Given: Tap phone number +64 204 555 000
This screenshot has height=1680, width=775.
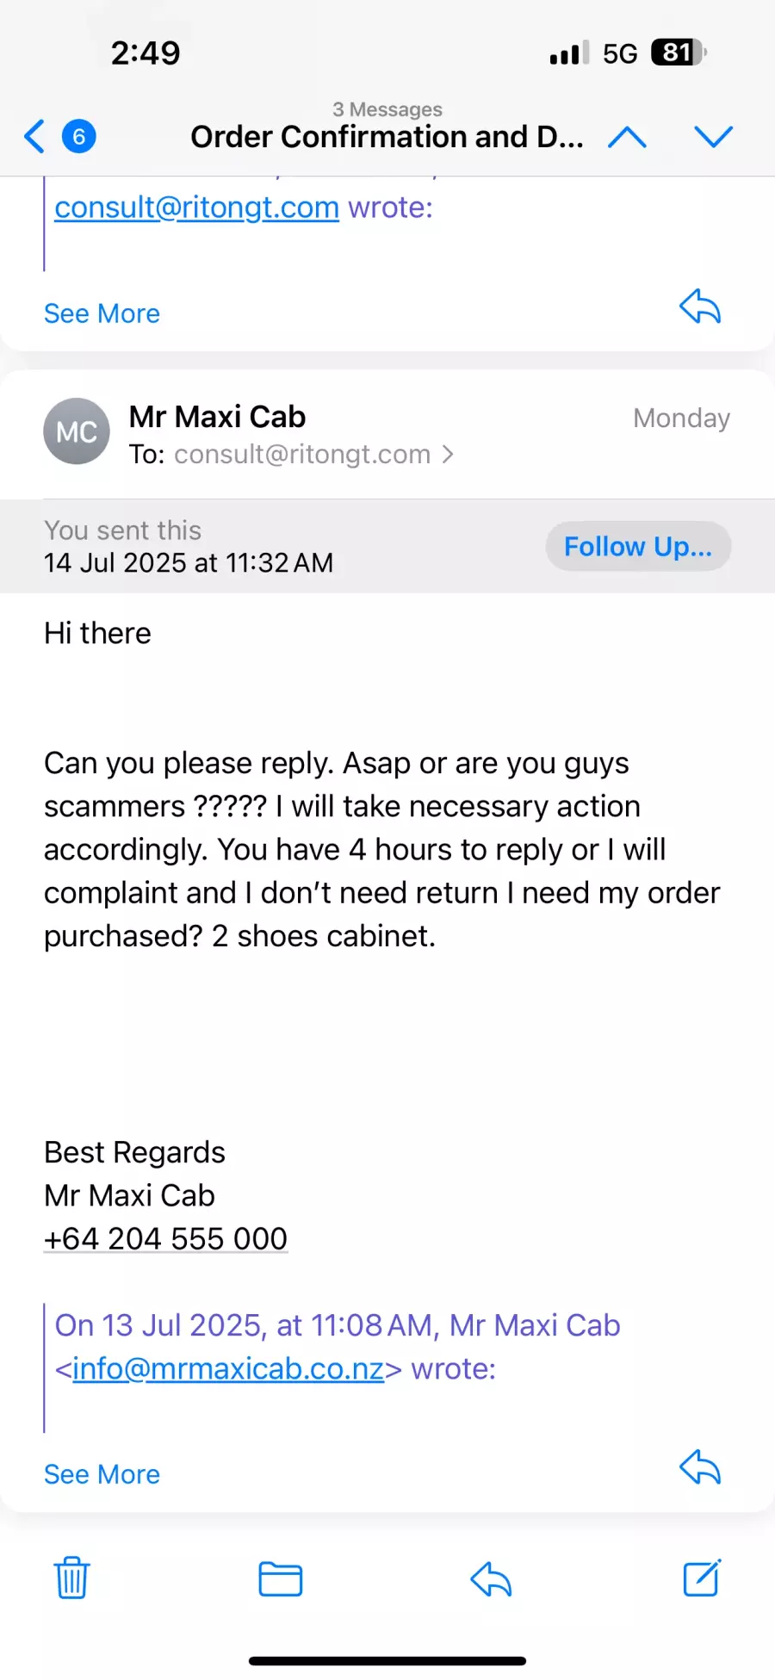Looking at the screenshot, I should click(165, 1238).
